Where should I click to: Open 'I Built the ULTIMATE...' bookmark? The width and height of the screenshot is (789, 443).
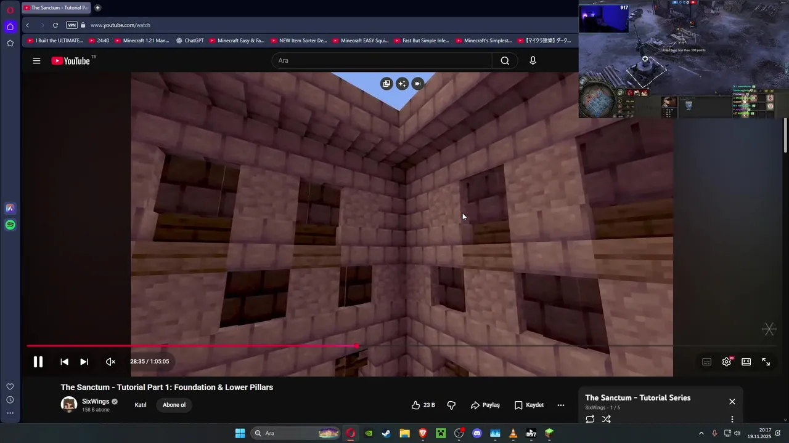pyautogui.click(x=55, y=41)
